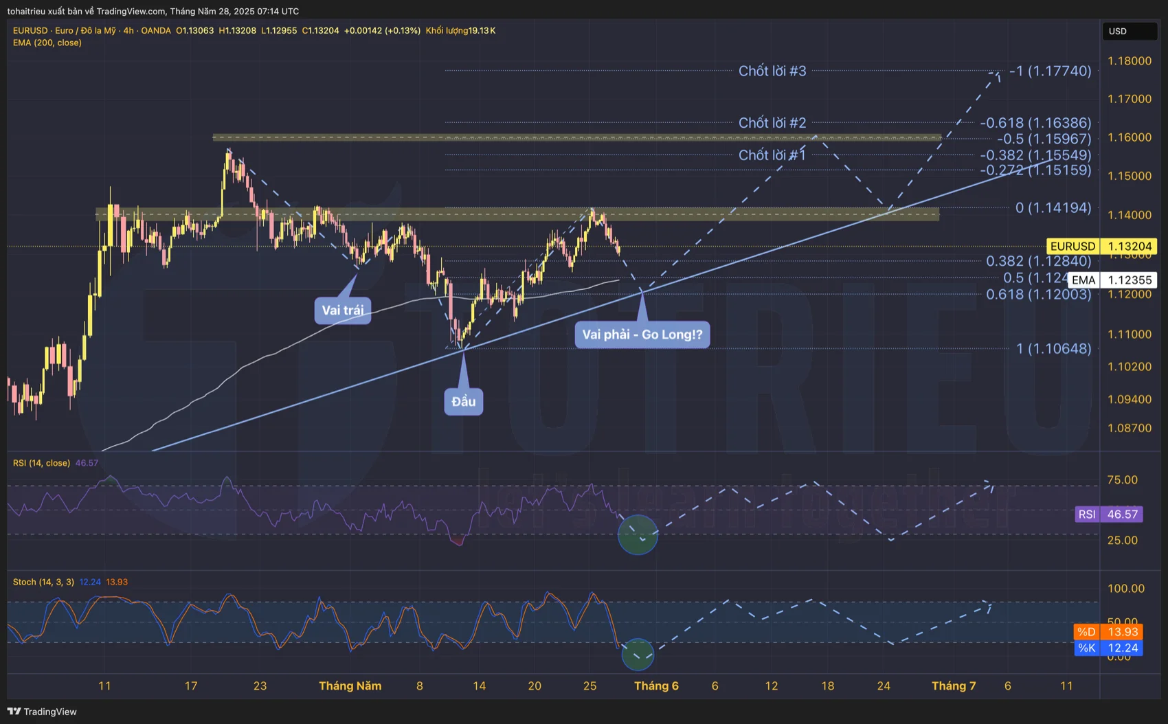Click the 'Khối lượng19.13K' volume readout
Screen dimensions: 1168x724
460,30
